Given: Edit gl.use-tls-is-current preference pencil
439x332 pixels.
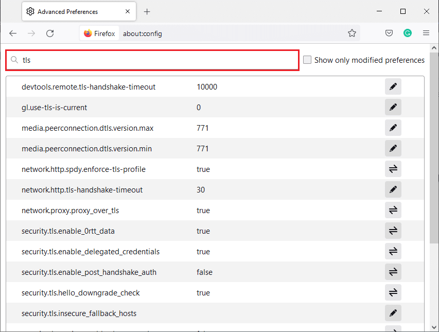Looking at the screenshot, I should [393, 107].
